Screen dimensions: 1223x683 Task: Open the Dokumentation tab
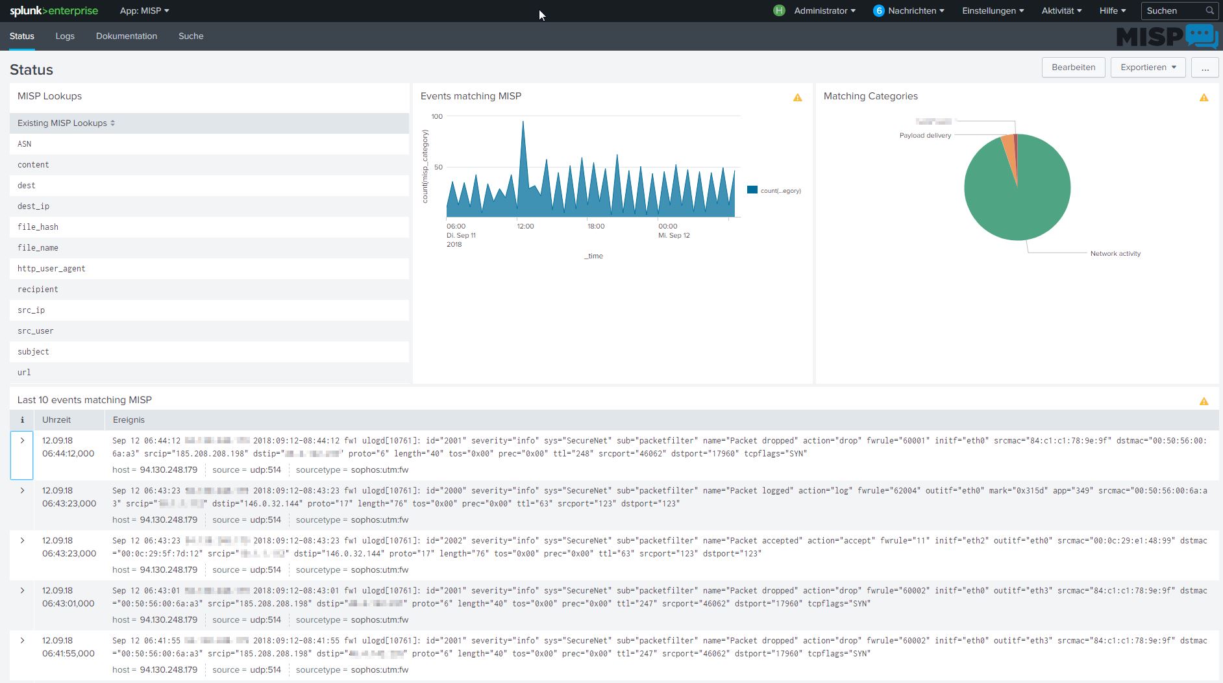[127, 36]
